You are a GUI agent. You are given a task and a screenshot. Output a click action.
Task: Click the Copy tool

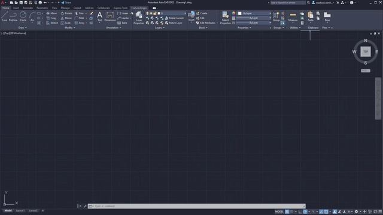[x=51, y=18]
